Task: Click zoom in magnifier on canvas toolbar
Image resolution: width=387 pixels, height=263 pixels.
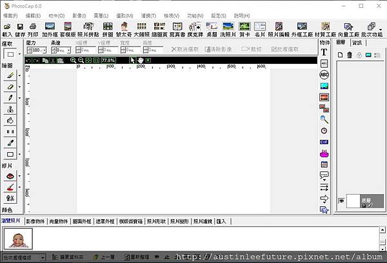Action: tap(73, 60)
